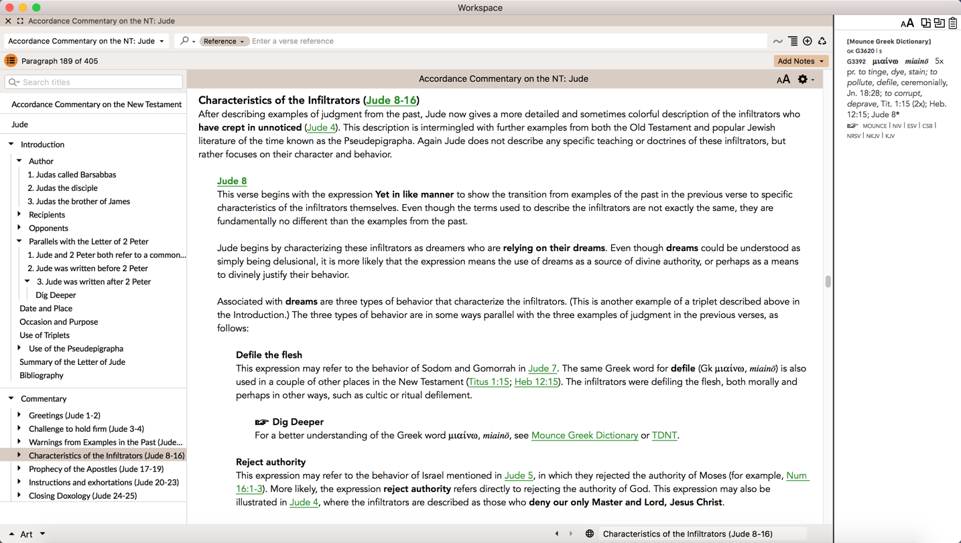The height and width of the screenshot is (543, 961).
Task: Click the indented lines display icon
Action: point(793,42)
